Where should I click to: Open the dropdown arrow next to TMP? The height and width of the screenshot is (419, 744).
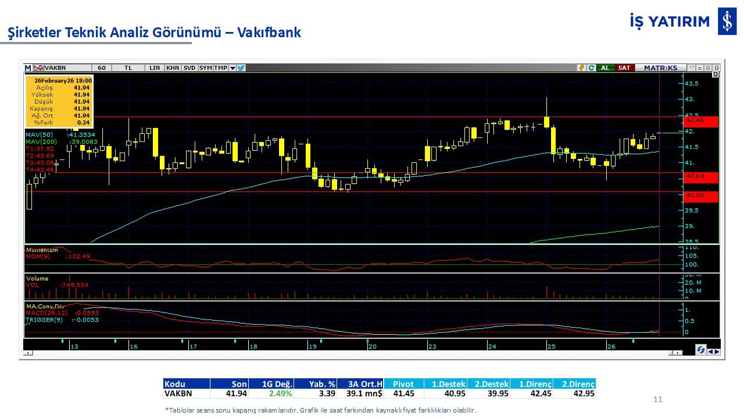(233, 68)
